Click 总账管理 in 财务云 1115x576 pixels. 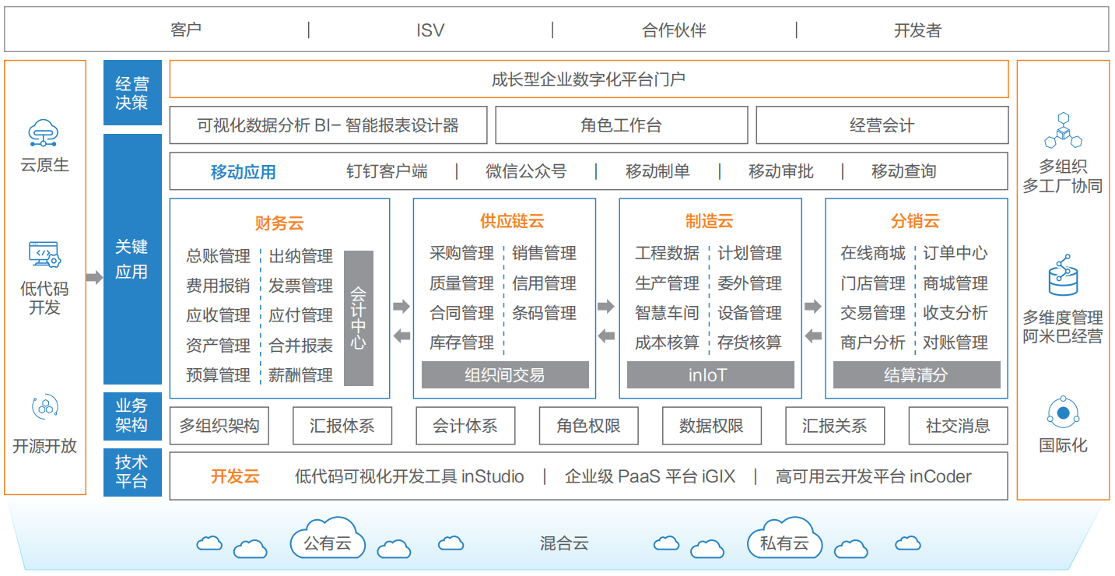coord(218,256)
